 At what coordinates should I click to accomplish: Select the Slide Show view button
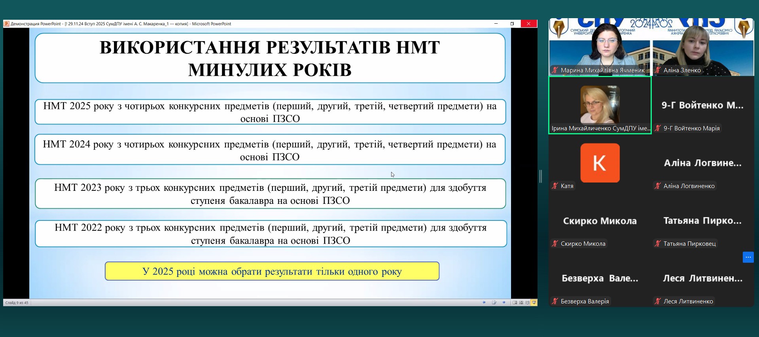point(534,303)
